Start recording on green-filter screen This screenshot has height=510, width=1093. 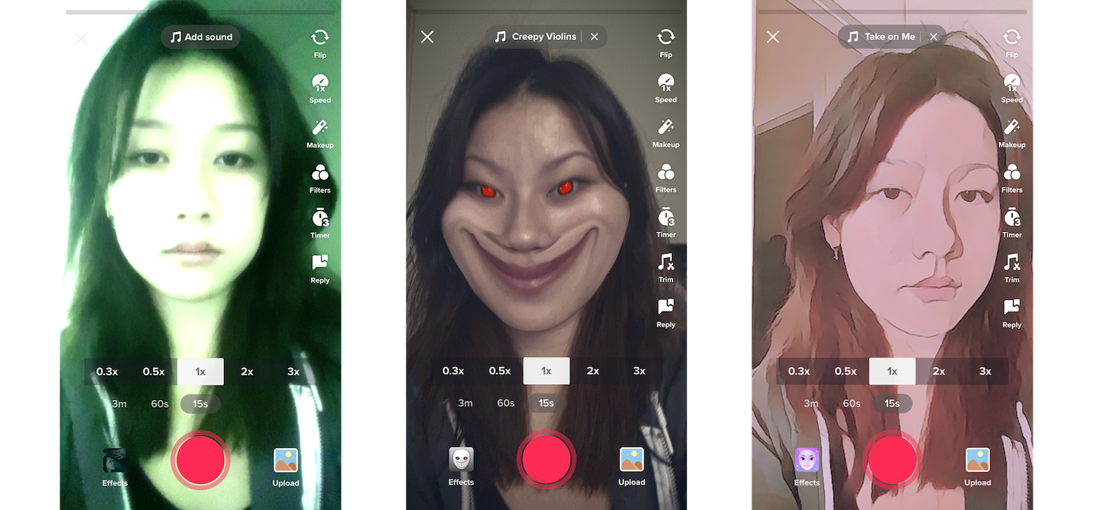tap(201, 460)
